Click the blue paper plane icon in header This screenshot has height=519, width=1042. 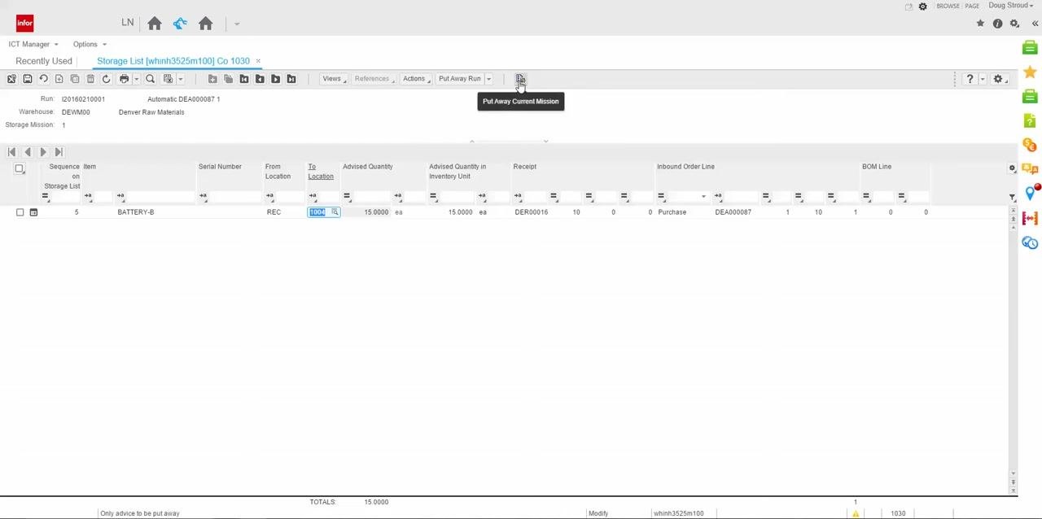click(180, 24)
